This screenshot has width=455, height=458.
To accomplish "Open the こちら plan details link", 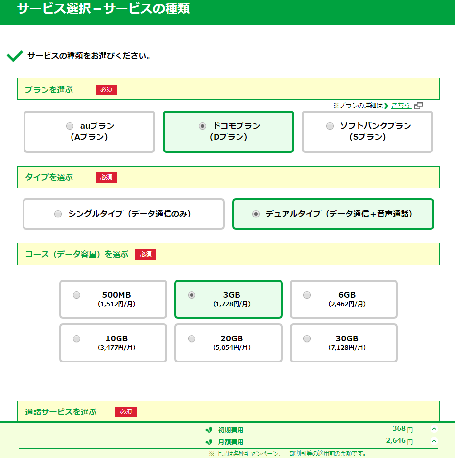I will click(401, 105).
